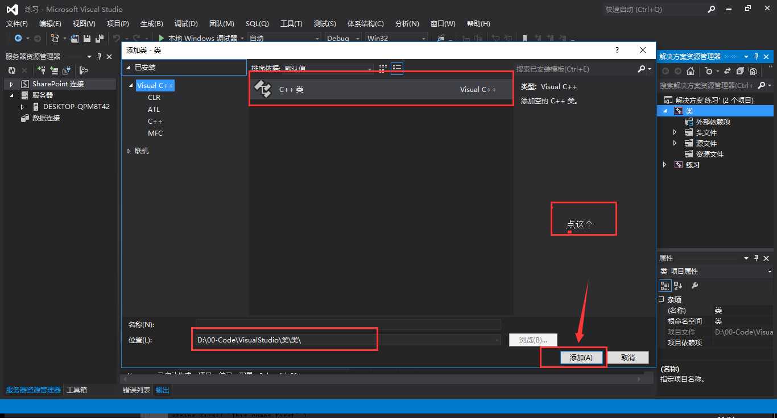Image resolution: width=777 pixels, height=418 pixels.
Task: Click the 快速启动 search box
Action: (654, 9)
